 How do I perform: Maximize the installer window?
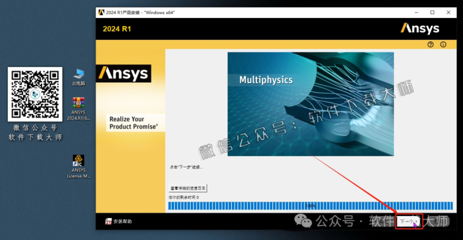(432, 12)
